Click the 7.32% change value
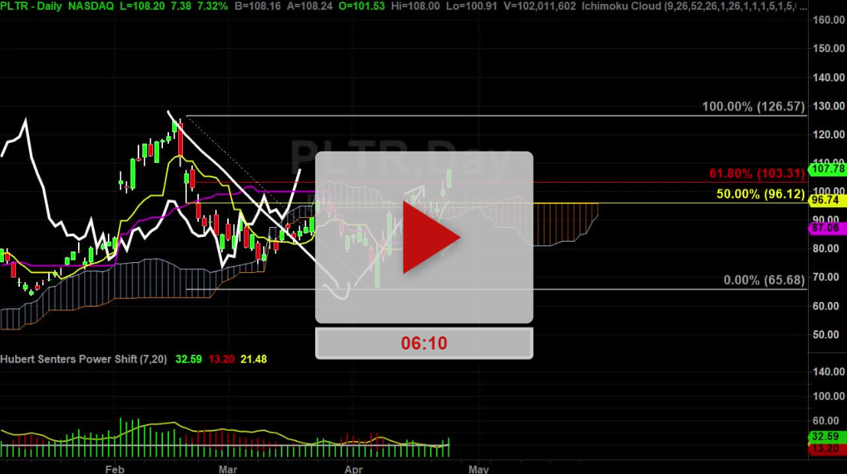847x474 pixels. coord(212,6)
